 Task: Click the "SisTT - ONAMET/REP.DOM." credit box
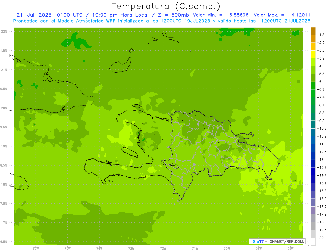pyautogui.click(x=277, y=241)
